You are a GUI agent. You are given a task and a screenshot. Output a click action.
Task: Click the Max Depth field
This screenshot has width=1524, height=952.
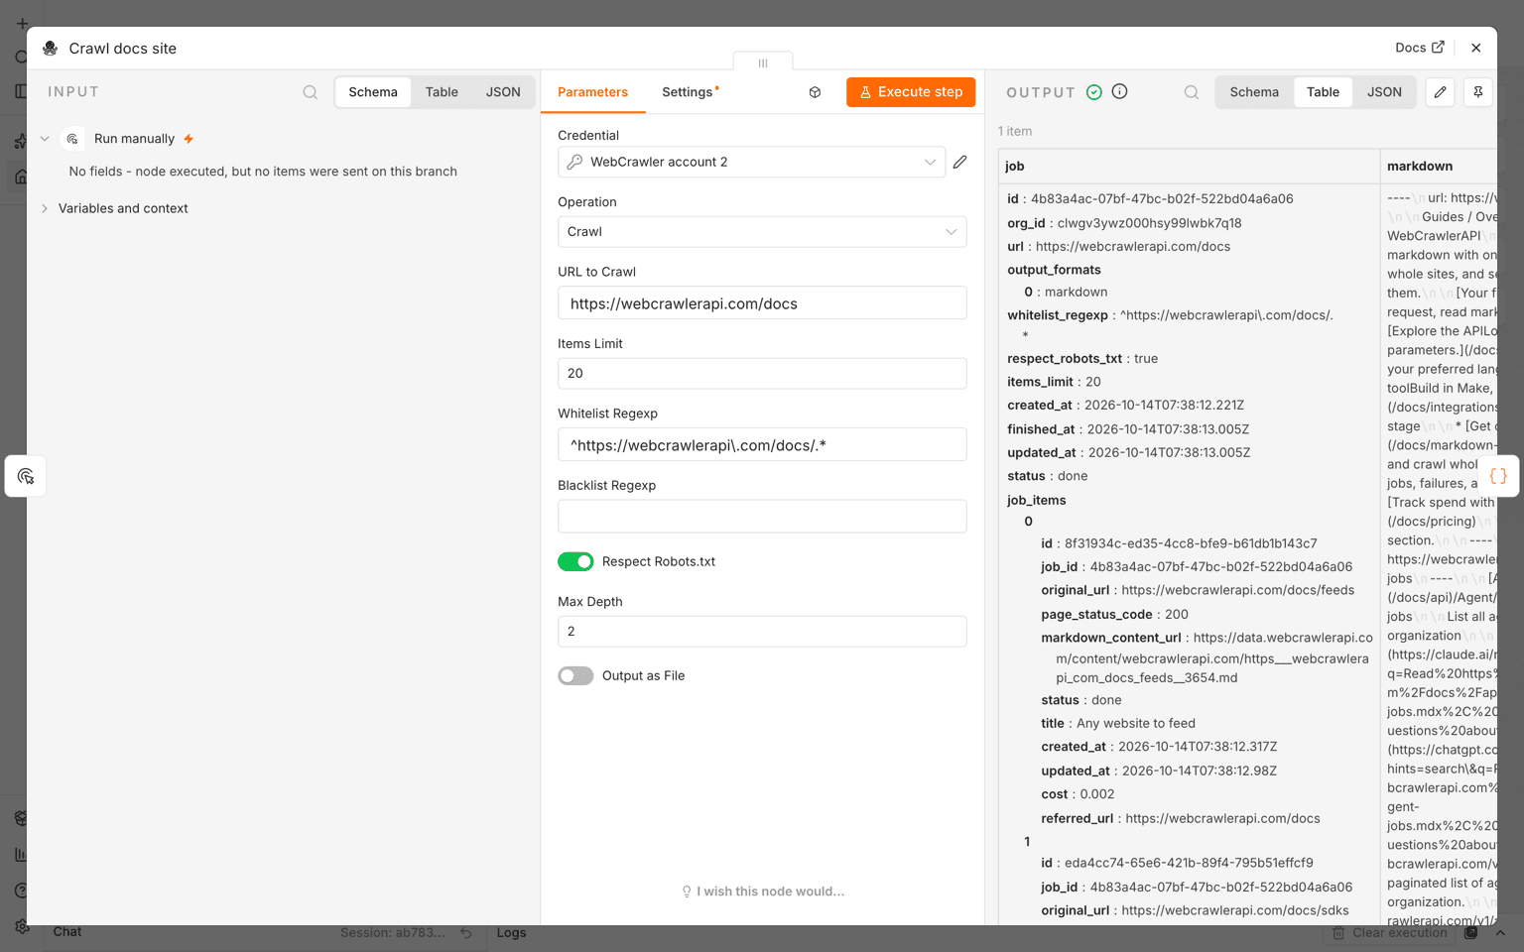tap(762, 632)
